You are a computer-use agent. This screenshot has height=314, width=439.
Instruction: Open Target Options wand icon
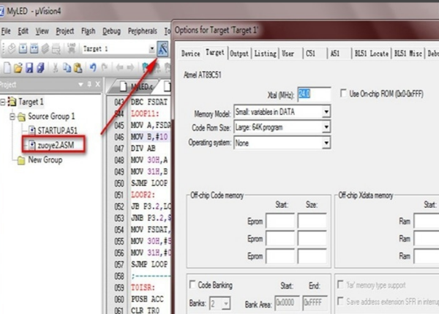(x=162, y=49)
